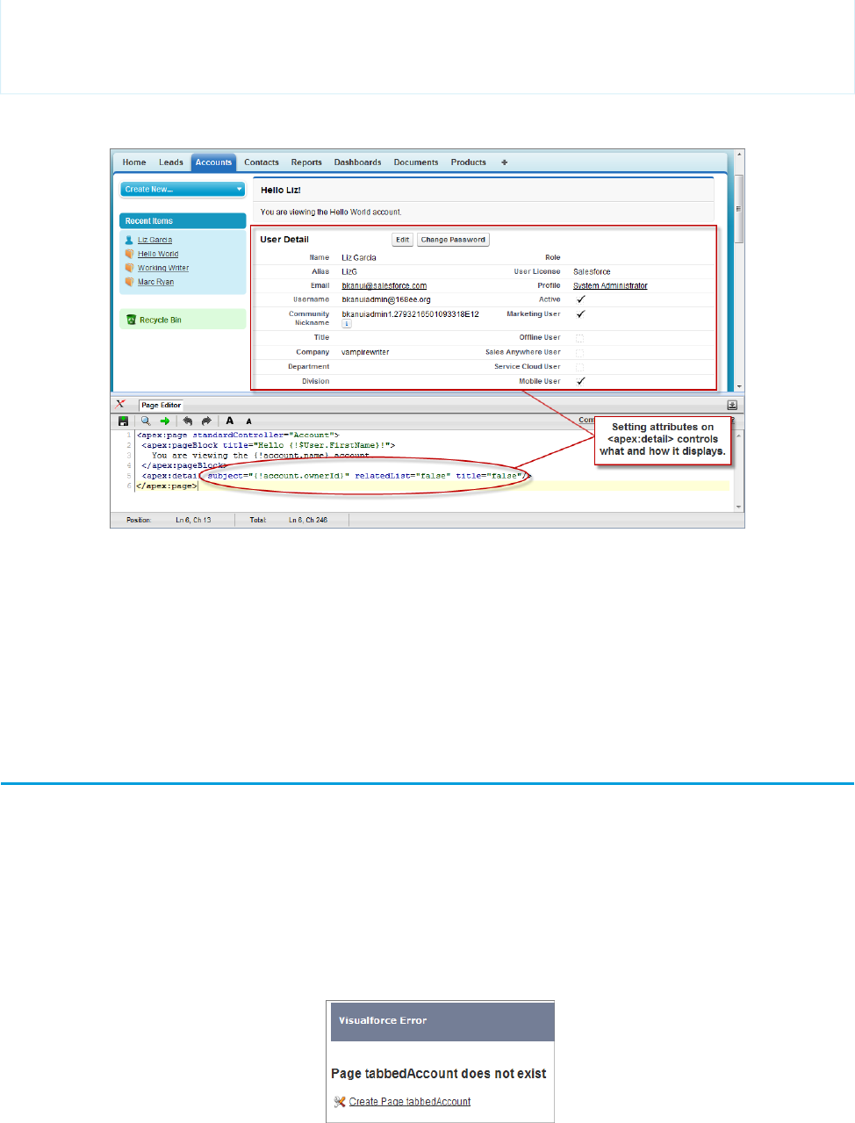855x1123 pixels.
Task: Click the Ln 6, Ch 13 position status
Action: pos(193,520)
